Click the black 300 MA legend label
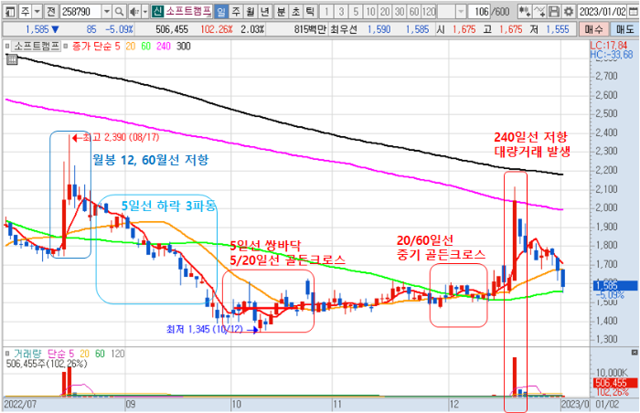Screen dimensions: 640x413 click(184, 46)
